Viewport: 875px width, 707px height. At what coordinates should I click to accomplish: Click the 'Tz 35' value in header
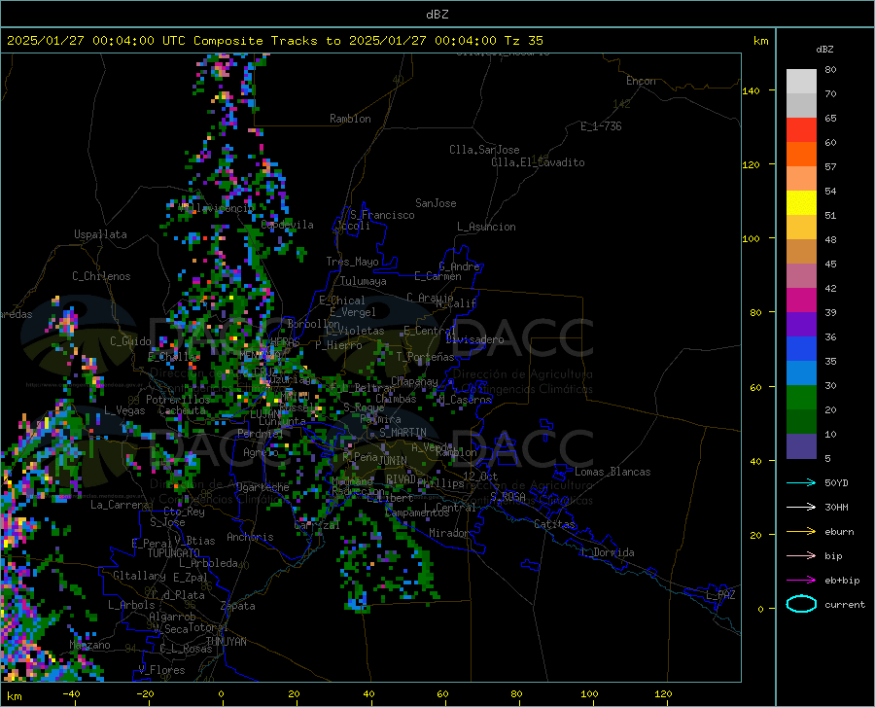click(x=523, y=41)
